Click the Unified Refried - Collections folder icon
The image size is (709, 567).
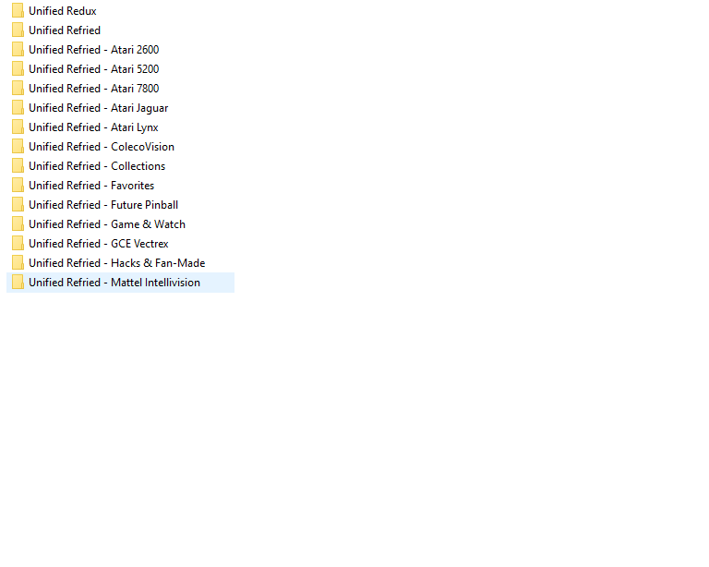tap(18, 166)
